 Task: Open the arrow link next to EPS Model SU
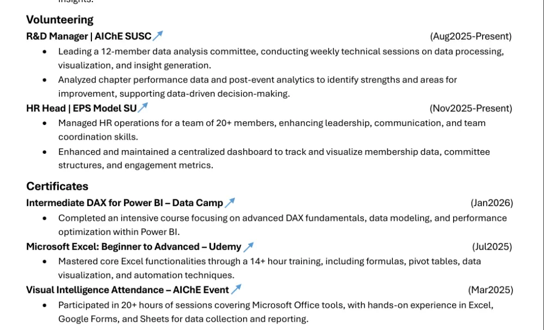[x=143, y=108]
